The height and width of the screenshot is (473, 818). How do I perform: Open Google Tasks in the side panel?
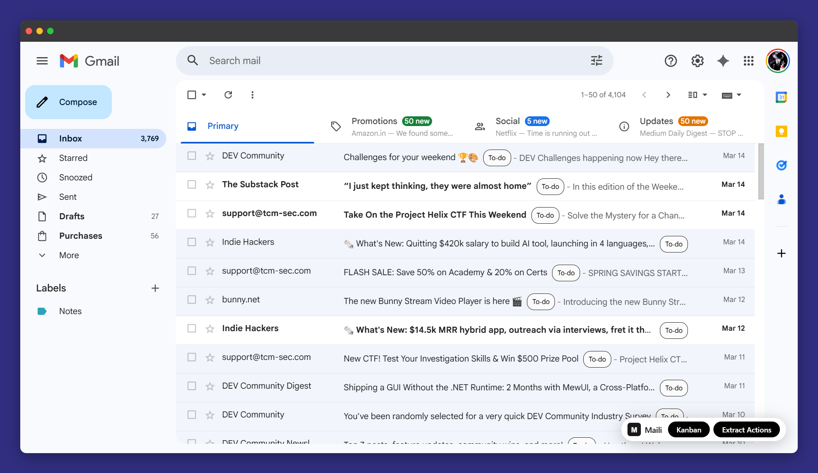pos(782,165)
